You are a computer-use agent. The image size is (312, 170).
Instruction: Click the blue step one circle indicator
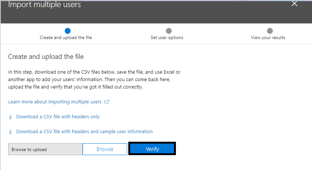67,31
